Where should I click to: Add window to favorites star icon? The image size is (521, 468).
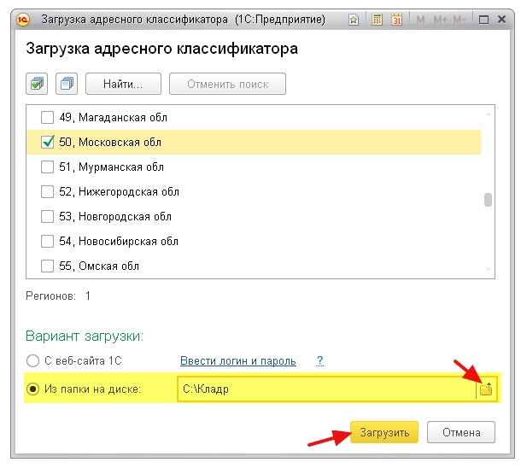point(354,20)
